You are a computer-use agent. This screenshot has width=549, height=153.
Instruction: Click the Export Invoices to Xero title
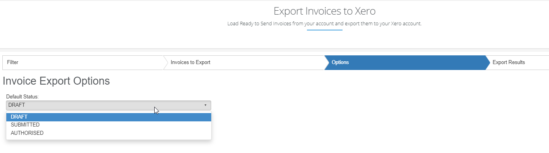324,11
